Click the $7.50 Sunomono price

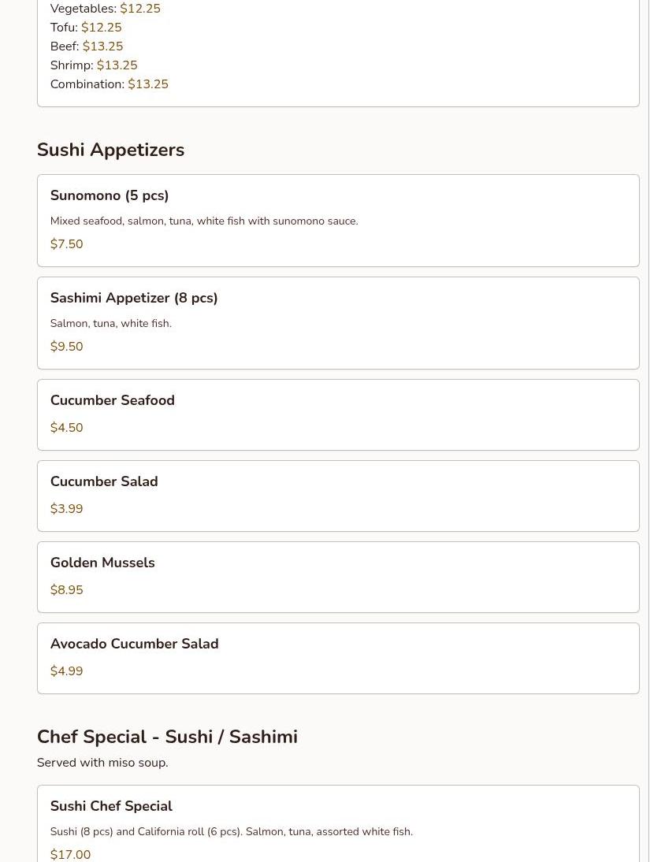click(x=66, y=244)
